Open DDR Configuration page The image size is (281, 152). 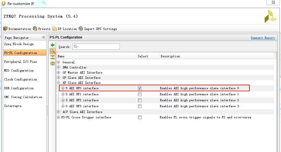click(19, 88)
